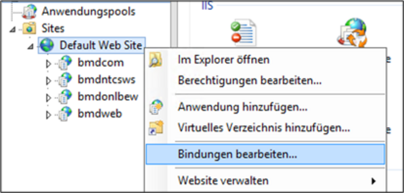Click the Anwendungspools tree icon
Image resolution: width=404 pixels, height=193 pixels.
click(30, 11)
